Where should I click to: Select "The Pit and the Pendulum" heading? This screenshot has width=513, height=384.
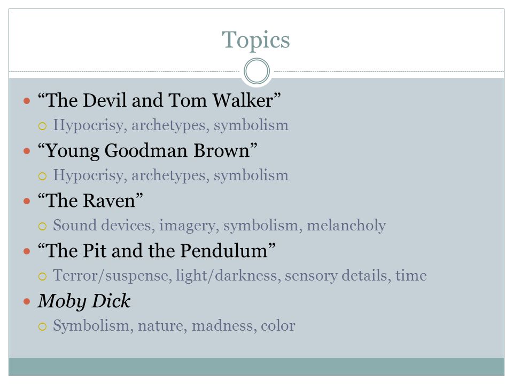coord(157,251)
